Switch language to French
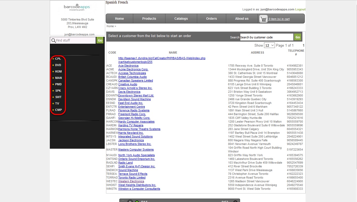 coord(123,2)
